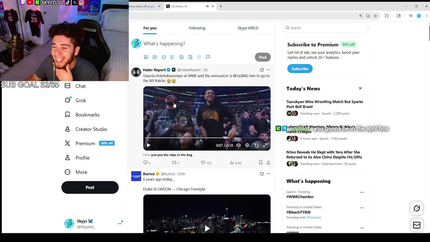Toggle picture-in-picture on the video
This screenshot has height=242, width=430.
(x=256, y=145)
